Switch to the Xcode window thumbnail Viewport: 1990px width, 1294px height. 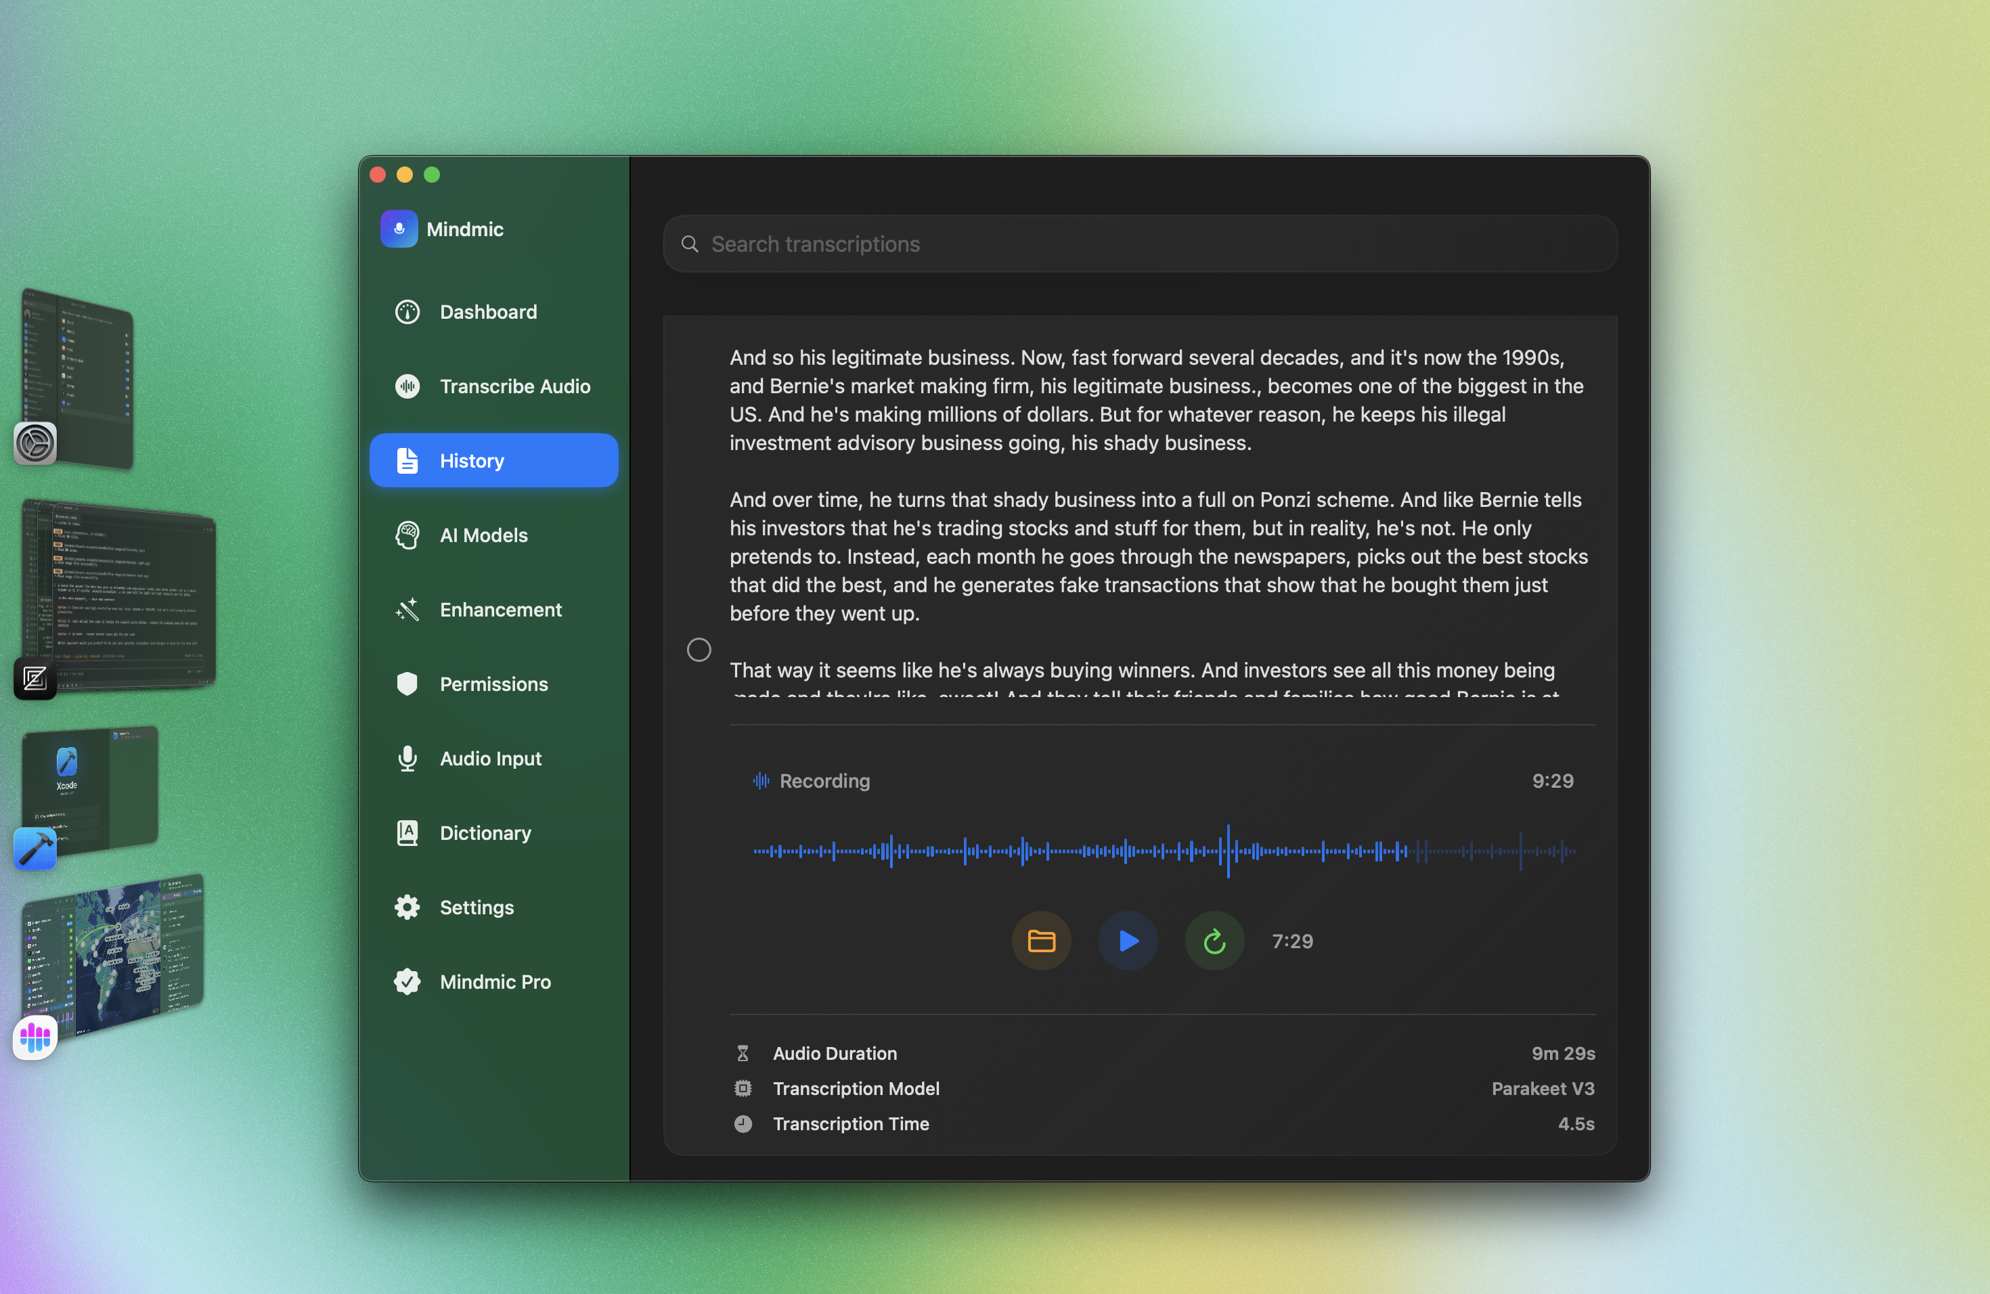pos(90,790)
